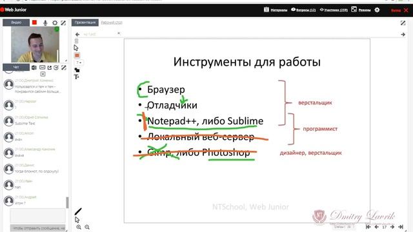
Task: Go to the next slide
Action: pyautogui.click(x=392, y=227)
